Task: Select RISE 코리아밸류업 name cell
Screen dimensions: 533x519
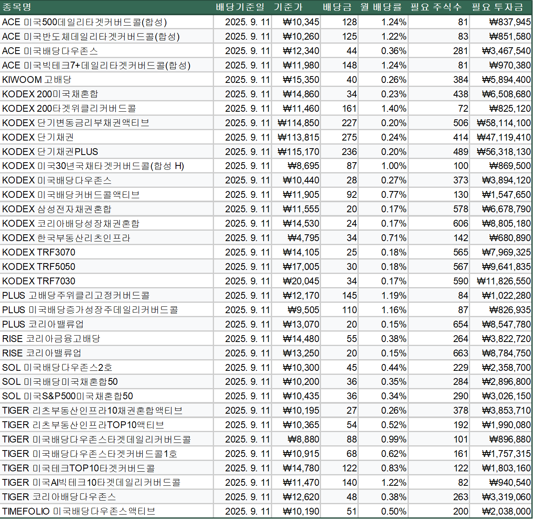Action: pyautogui.click(x=107, y=353)
